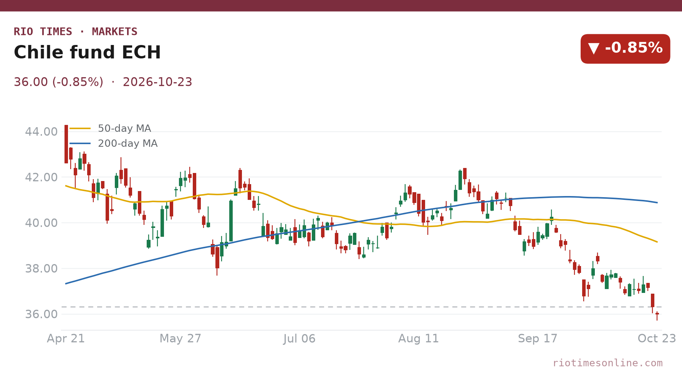The image size is (682, 384).
Task: Click the '36.00 (-0.85%) · 2026-10-23' subtitle
Action: 103,82
